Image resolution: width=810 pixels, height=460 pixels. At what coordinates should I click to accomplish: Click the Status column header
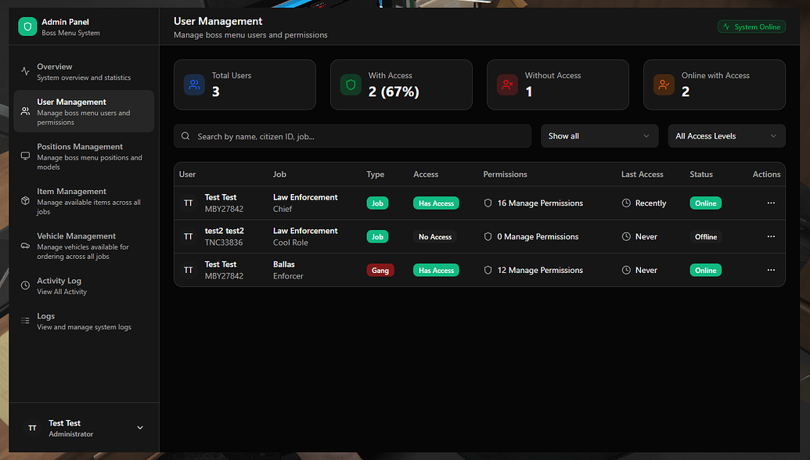tap(701, 174)
